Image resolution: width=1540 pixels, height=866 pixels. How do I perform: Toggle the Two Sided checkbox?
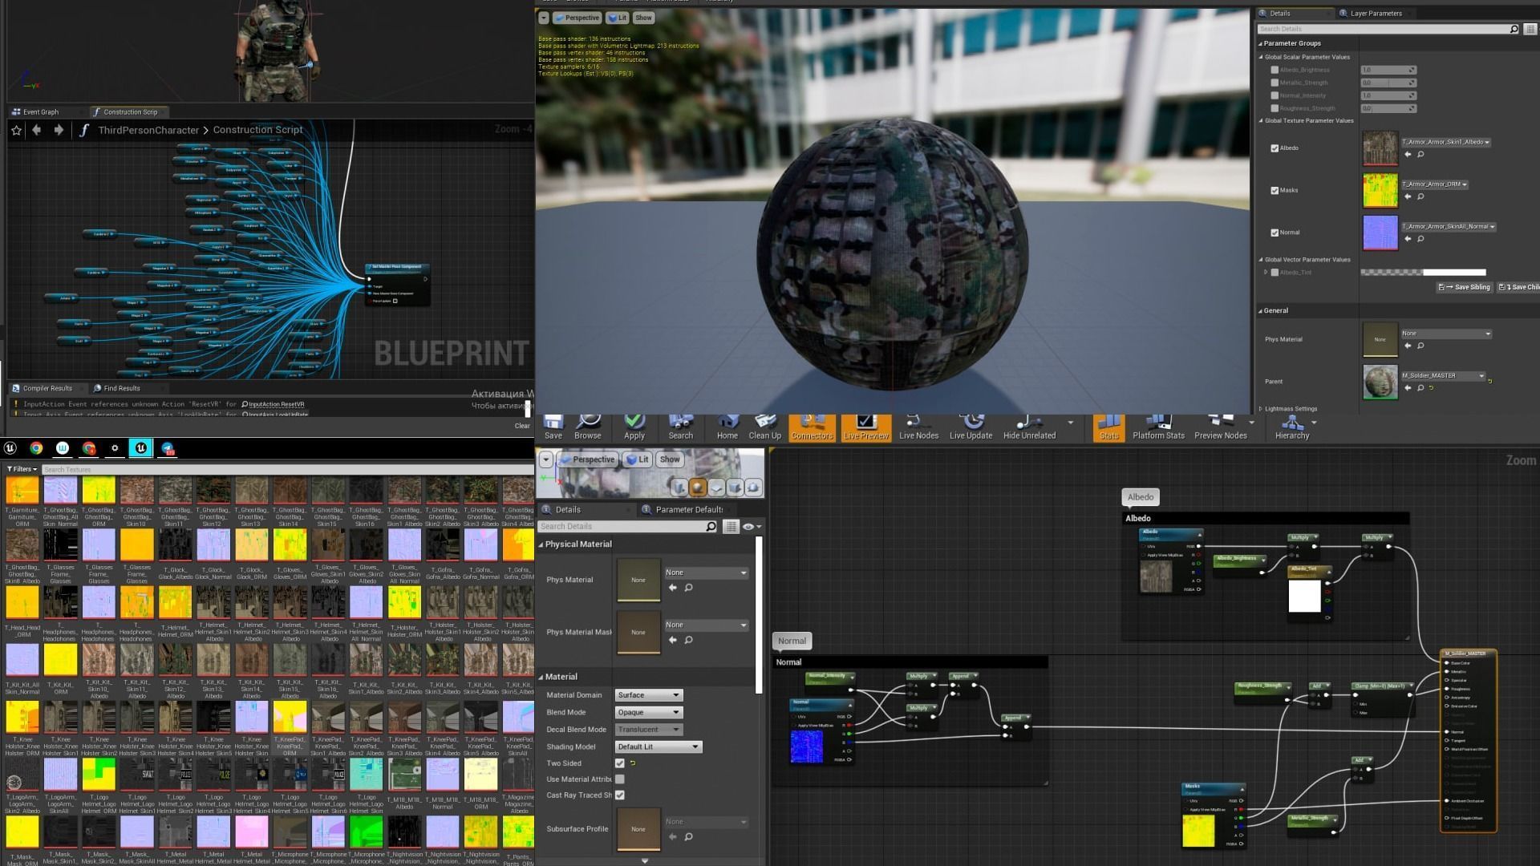(619, 763)
